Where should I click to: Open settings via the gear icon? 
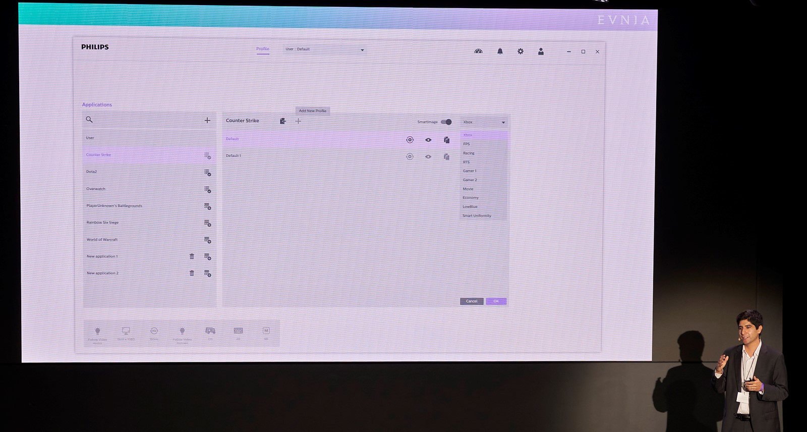(x=521, y=51)
